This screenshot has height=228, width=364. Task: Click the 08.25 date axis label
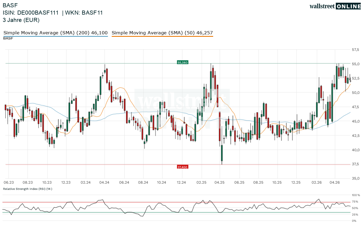[x=258, y=183]
